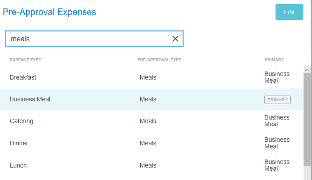The image size is (312, 180).
Task: Pick the Dinner expense type row
Action: (19, 143)
